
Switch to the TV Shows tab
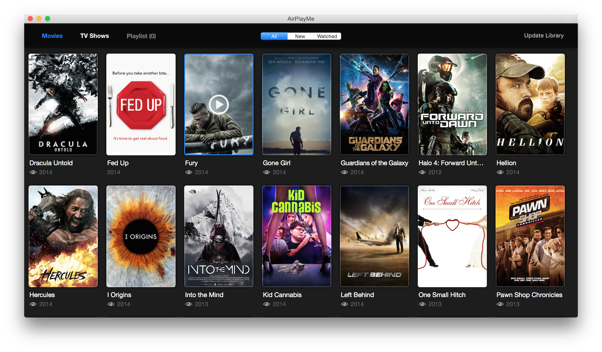coord(94,36)
